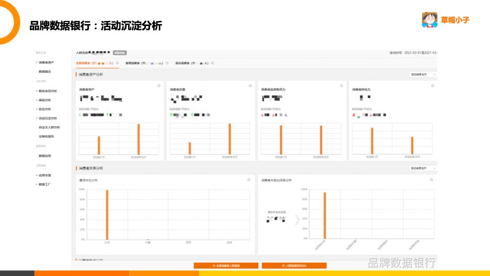Expand 应用市场 in the sidebar
The image size is (490, 276).
coord(43,175)
